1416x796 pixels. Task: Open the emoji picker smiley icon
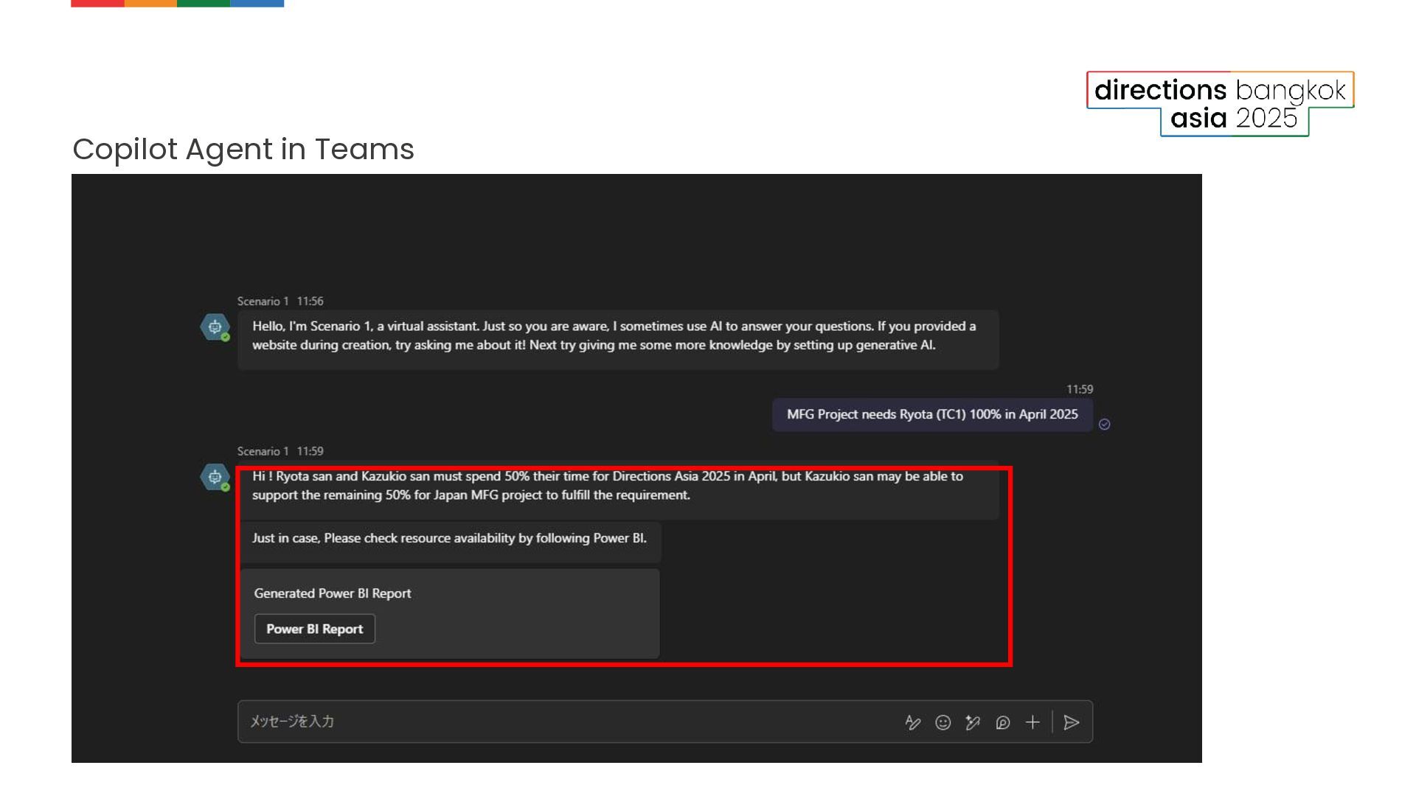tap(943, 722)
